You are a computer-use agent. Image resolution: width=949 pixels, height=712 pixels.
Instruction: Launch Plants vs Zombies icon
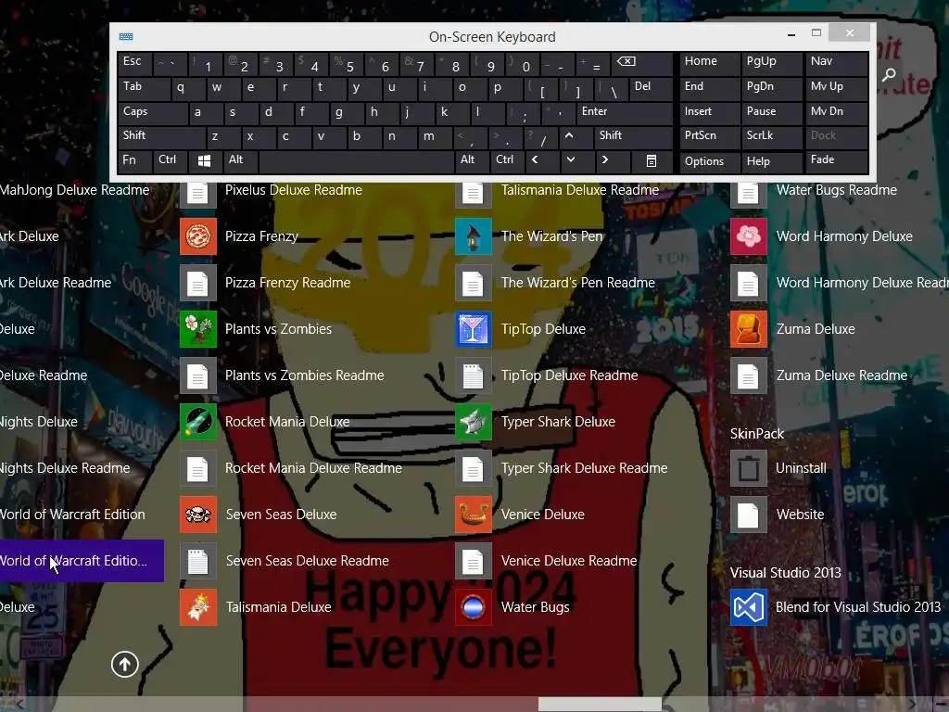point(198,329)
